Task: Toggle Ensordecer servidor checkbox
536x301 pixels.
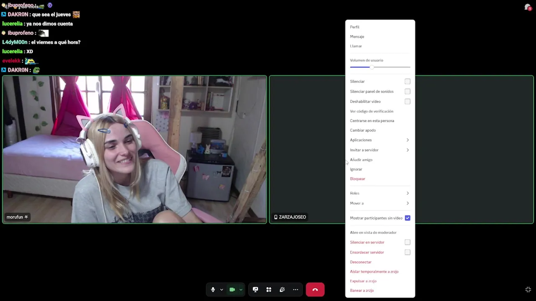Action: tap(407, 253)
